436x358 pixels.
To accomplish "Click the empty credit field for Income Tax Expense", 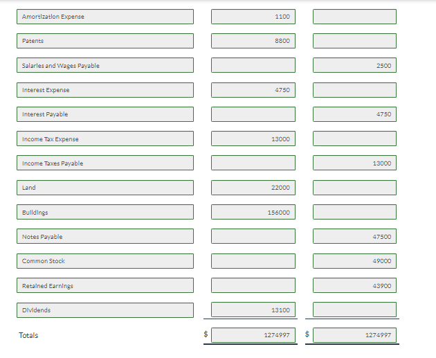I will click(354, 138).
